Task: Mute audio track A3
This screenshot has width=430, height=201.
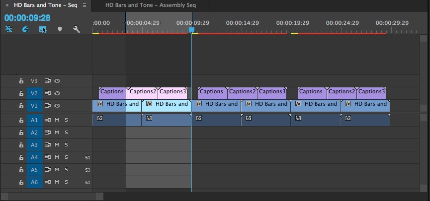Action: click(57, 145)
